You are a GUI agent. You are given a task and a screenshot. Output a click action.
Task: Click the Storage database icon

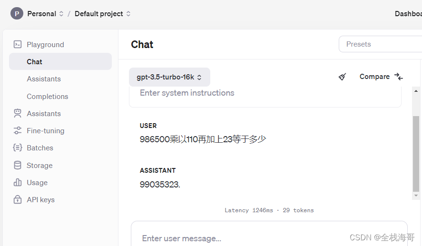tap(18, 165)
